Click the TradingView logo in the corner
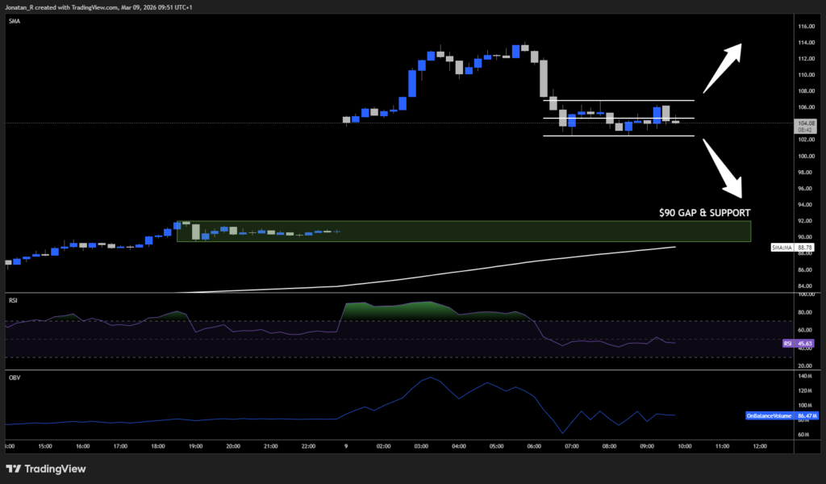The image size is (826, 484). click(46, 469)
